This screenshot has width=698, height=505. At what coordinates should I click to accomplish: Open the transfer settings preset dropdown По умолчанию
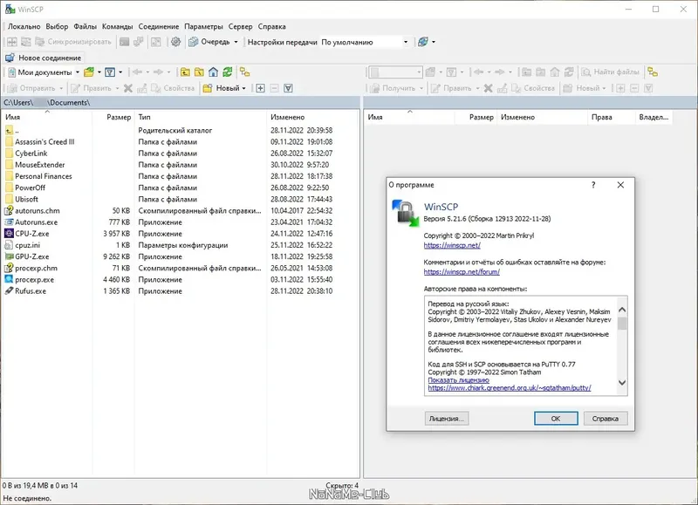(x=364, y=42)
